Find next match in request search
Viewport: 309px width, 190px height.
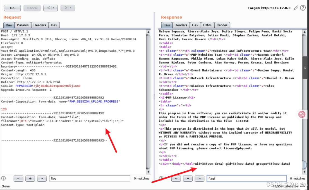(x=42, y=178)
